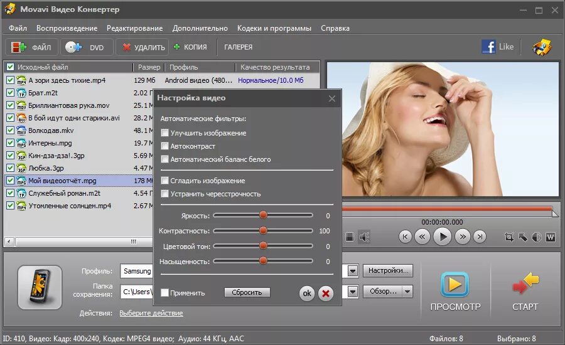Open Выберите действие actions selector
This screenshot has width=565, height=345.
(x=151, y=313)
